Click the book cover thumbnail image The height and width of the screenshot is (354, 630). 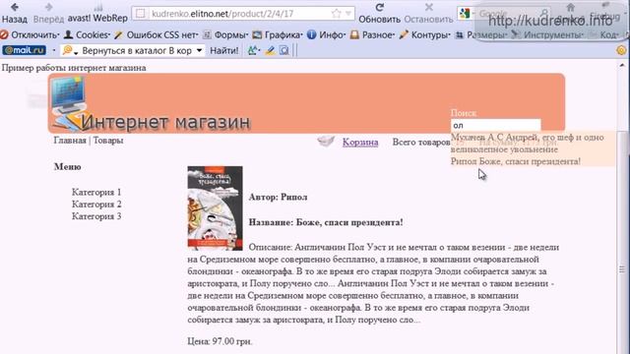(215, 207)
